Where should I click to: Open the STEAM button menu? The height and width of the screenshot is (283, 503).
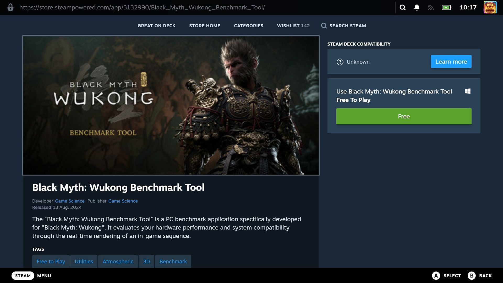click(x=23, y=276)
